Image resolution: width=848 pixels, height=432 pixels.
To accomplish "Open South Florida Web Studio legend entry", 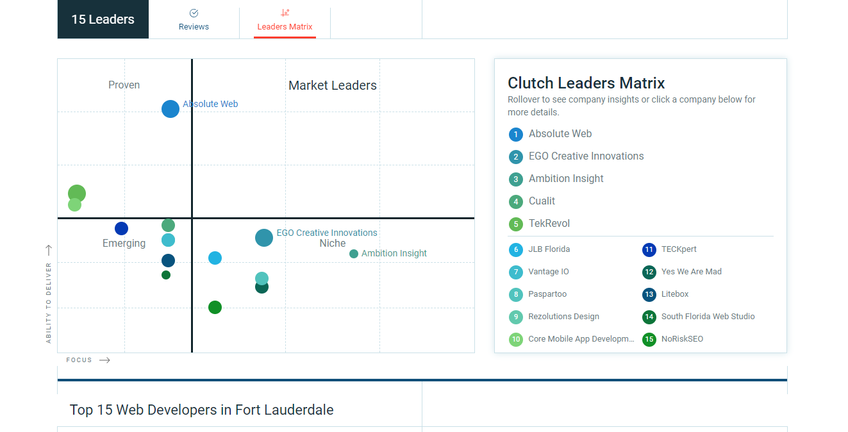I will click(708, 317).
